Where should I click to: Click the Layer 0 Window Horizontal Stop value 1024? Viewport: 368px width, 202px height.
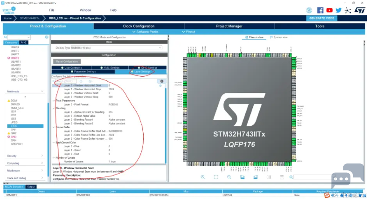(x=111, y=89)
